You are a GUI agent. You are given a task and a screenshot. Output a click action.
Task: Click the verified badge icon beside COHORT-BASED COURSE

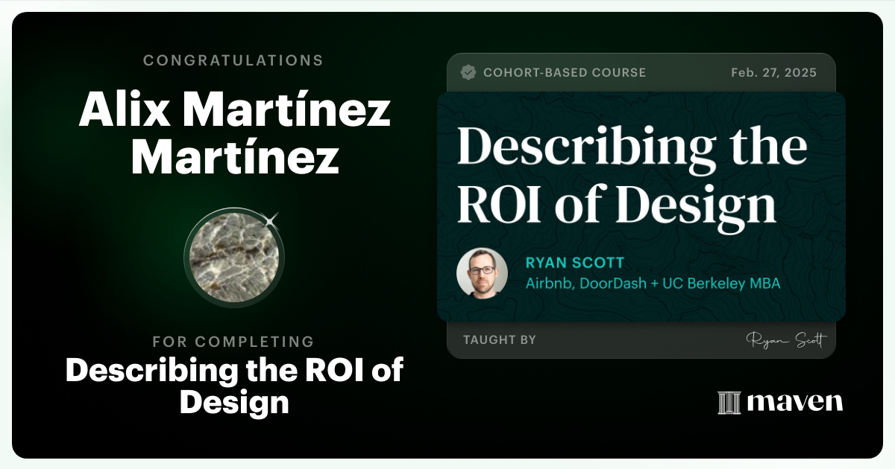point(468,72)
